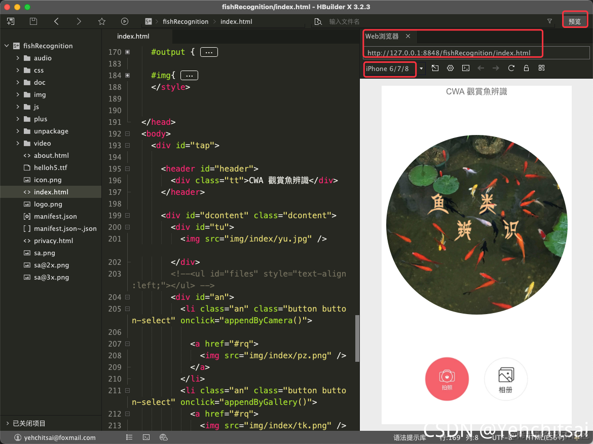The width and height of the screenshot is (593, 444).
Task: Expand the unpackage folder
Action: click(x=18, y=131)
